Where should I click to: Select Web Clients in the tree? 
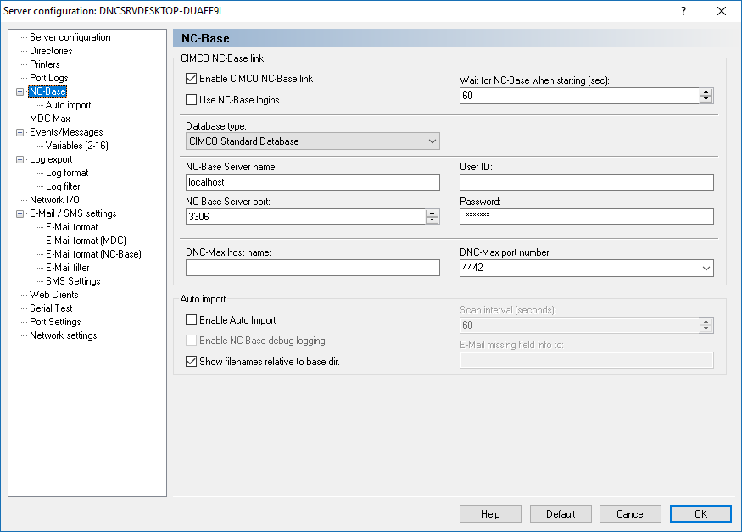[x=54, y=295]
